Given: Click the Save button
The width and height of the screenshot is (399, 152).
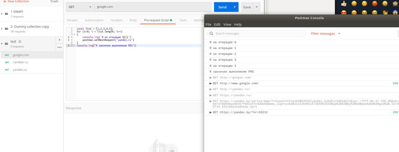Looking at the screenshot, I should tap(247, 7).
